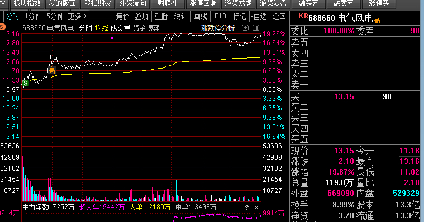
Task: Click the 返回 back button
Action: (279, 17)
